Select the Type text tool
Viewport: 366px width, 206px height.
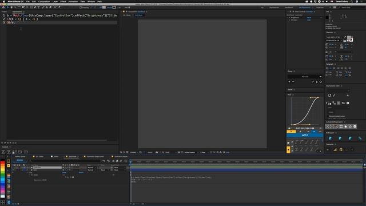click(39, 7)
